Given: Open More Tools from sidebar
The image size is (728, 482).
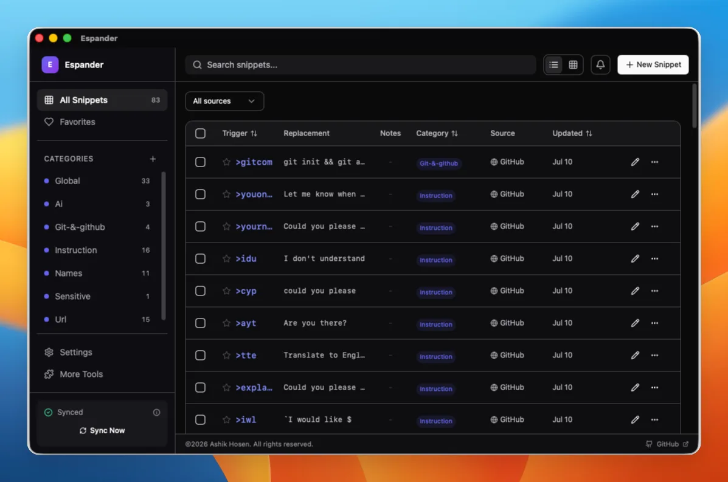Looking at the screenshot, I should click(x=102, y=374).
